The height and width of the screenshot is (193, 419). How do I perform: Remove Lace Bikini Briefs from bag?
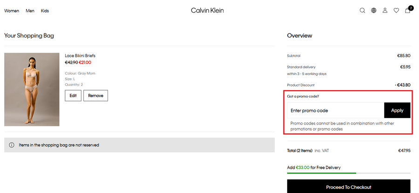pos(95,95)
